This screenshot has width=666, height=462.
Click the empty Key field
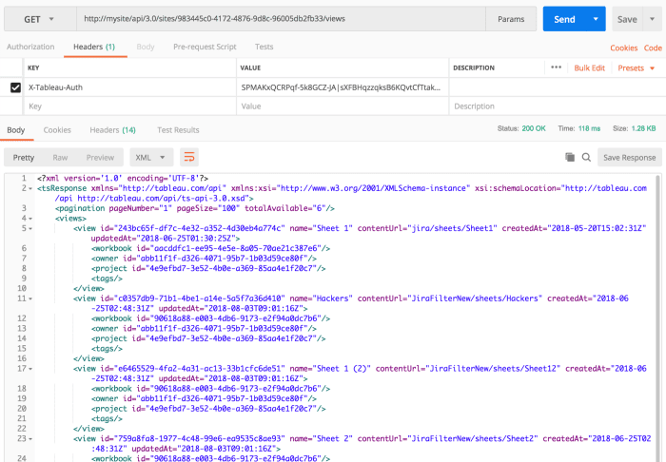coord(129,106)
